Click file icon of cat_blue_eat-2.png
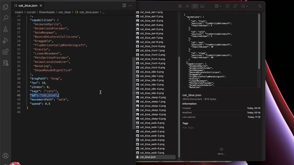294x165 pixels. pyautogui.click(x=137, y=16)
